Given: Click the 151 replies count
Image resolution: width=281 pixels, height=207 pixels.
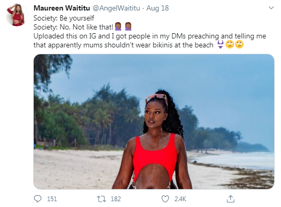Looking at the screenshot, I should [x=52, y=199].
